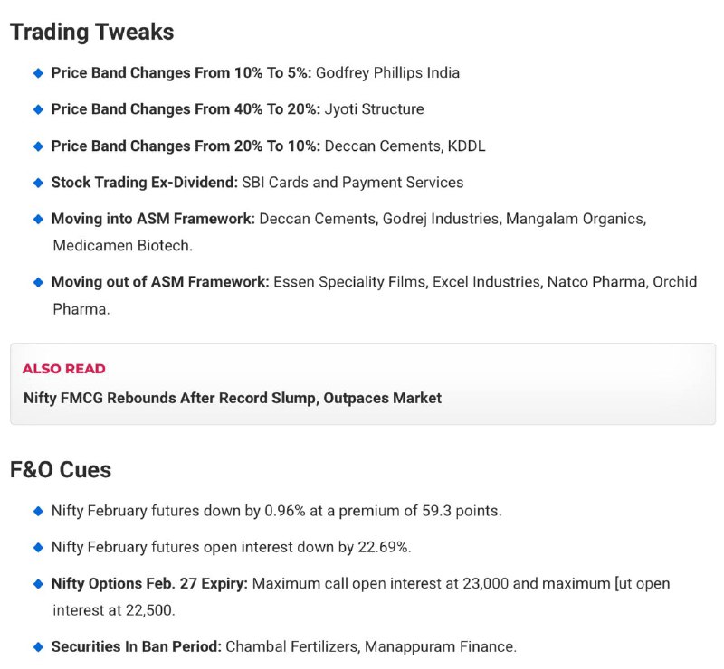Image resolution: width=724 pixels, height=669 pixels.
Task: Click the Medicamen Biotech text
Action: 123,246
